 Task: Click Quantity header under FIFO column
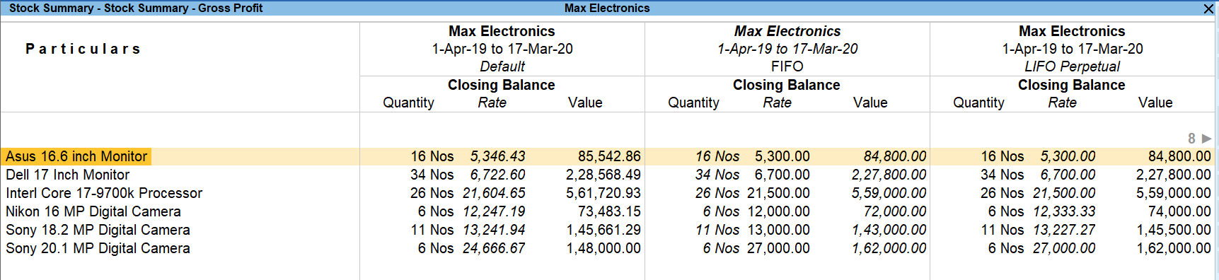693,103
